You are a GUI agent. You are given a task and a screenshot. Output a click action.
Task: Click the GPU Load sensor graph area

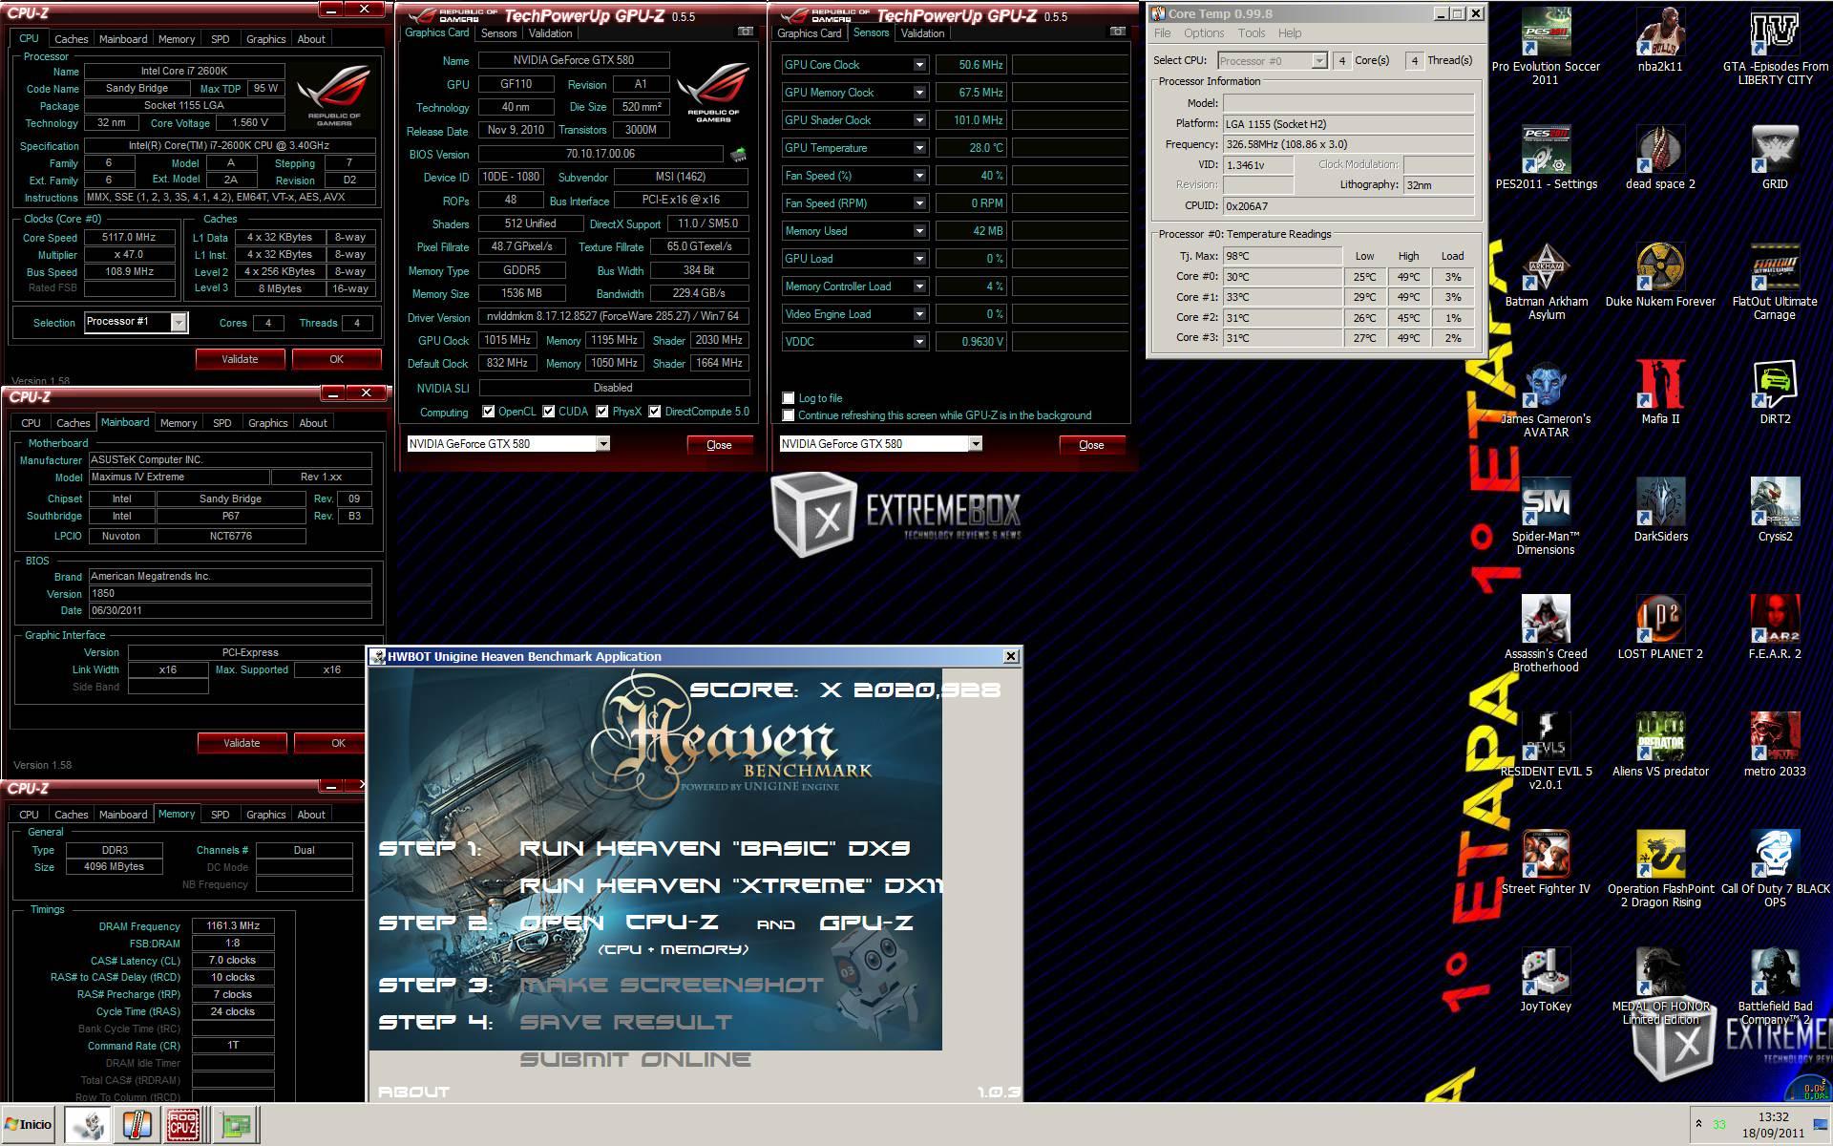tap(1069, 259)
